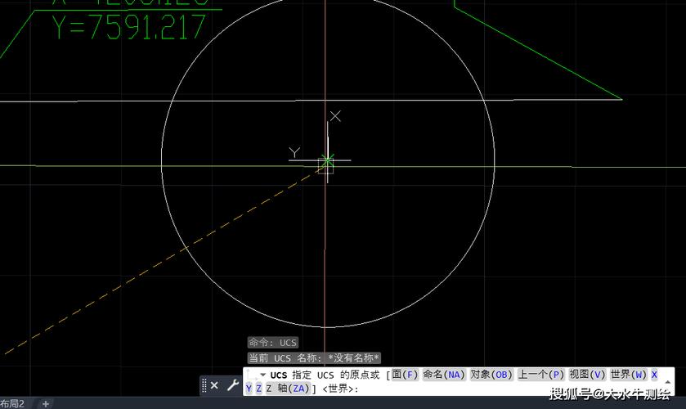Close the command line window
This screenshot has width=686, height=409.
click(x=214, y=385)
